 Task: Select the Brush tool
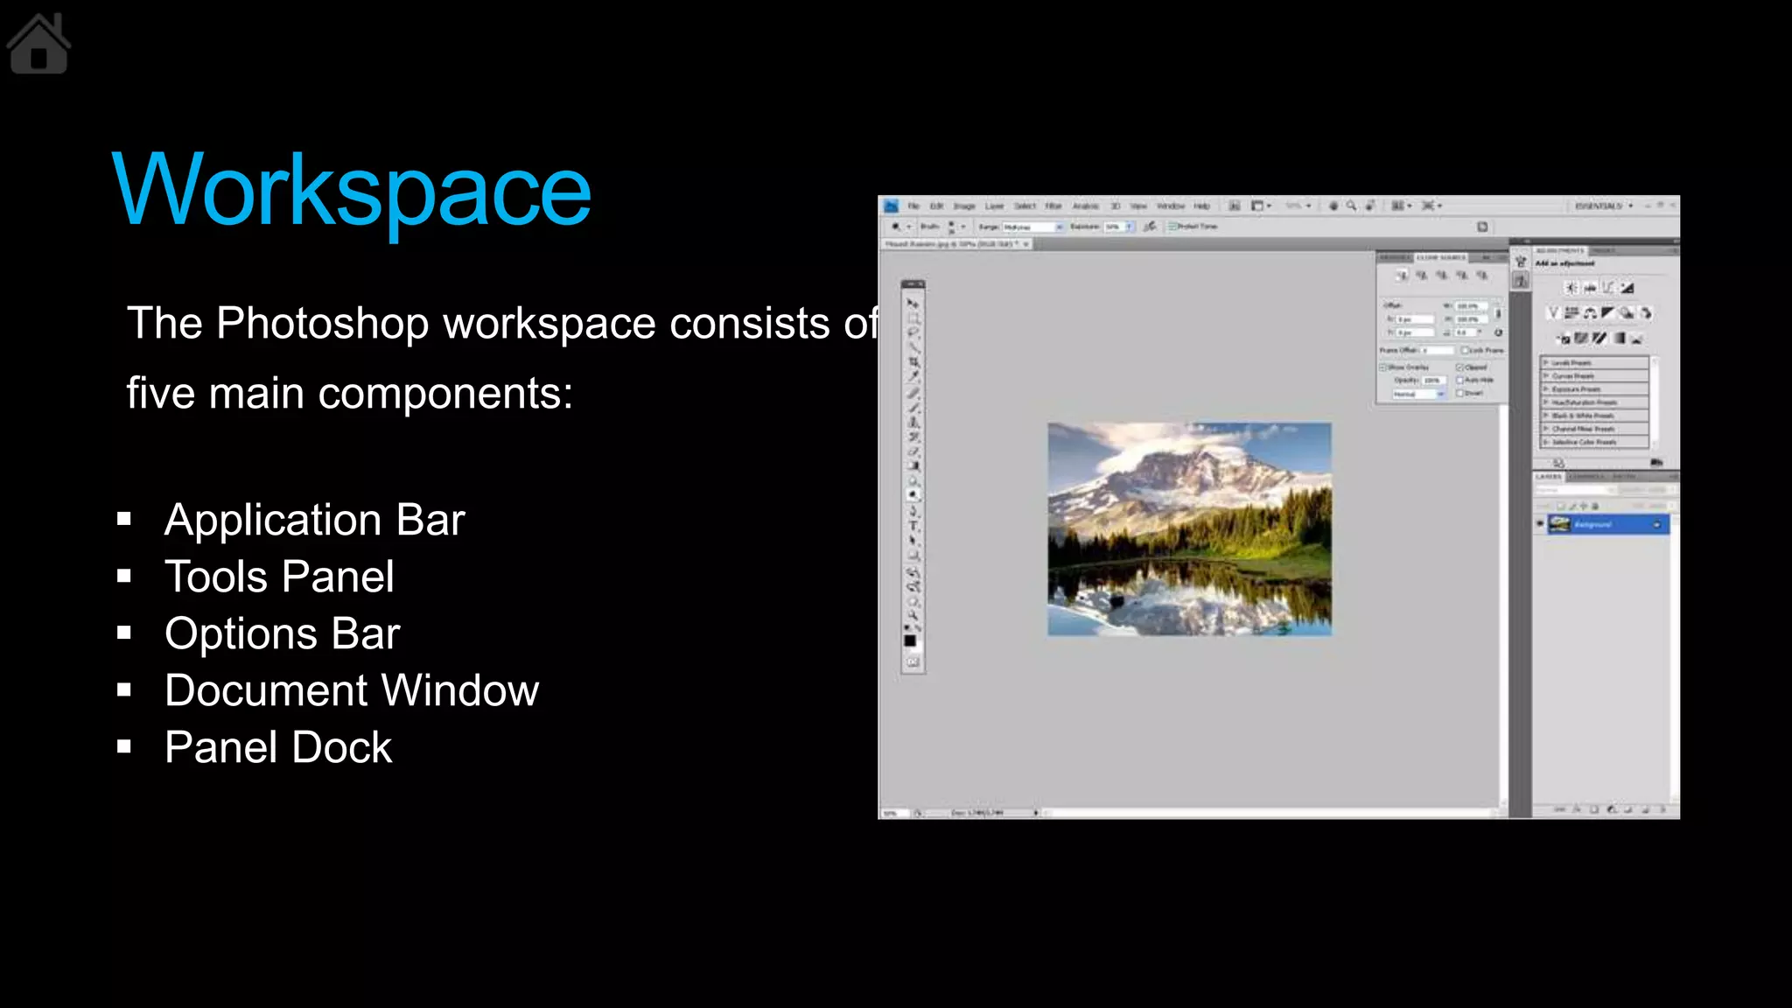click(913, 408)
